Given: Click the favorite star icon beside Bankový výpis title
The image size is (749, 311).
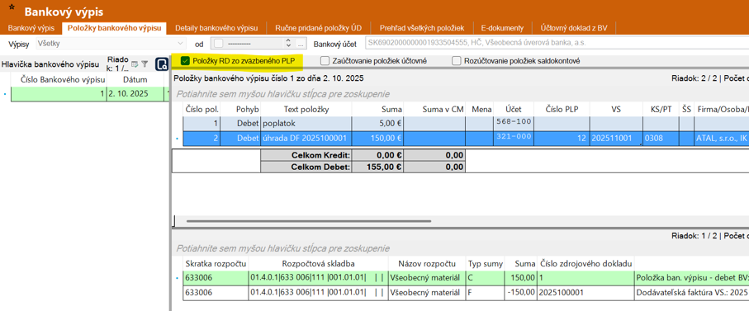Looking at the screenshot, I should click(x=12, y=8).
